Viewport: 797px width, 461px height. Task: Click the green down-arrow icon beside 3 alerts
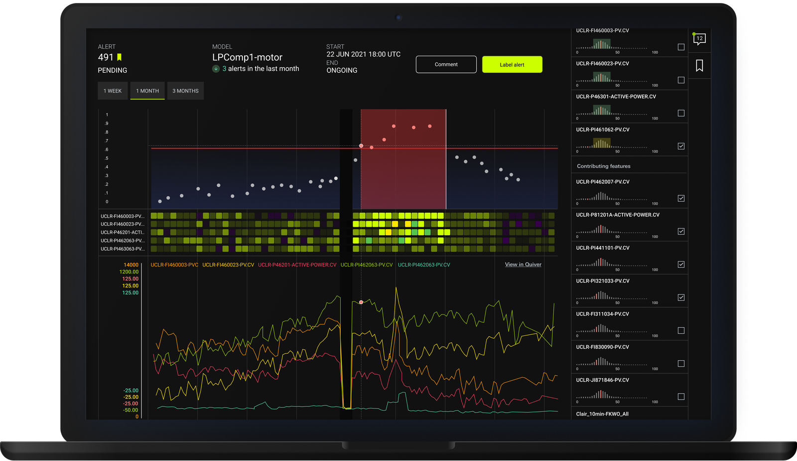[216, 69]
